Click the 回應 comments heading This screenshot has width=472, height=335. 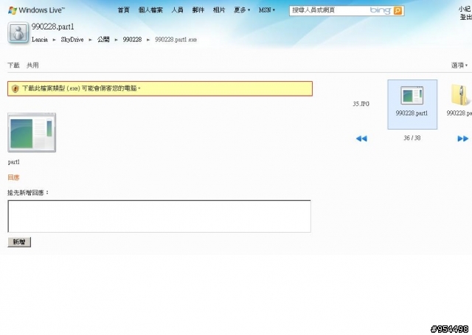(13, 177)
